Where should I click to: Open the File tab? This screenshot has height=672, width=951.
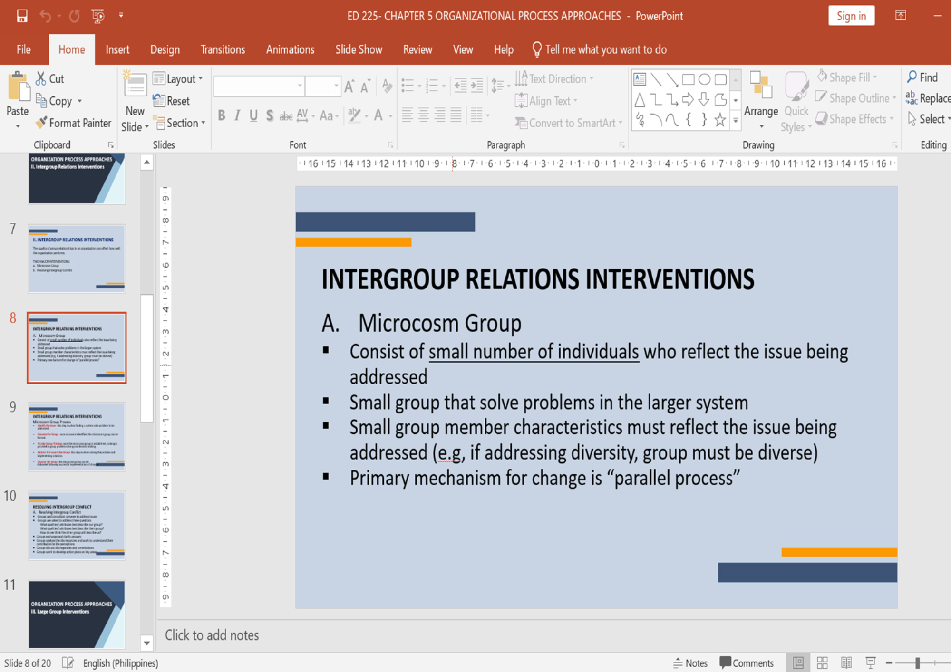pyautogui.click(x=23, y=49)
